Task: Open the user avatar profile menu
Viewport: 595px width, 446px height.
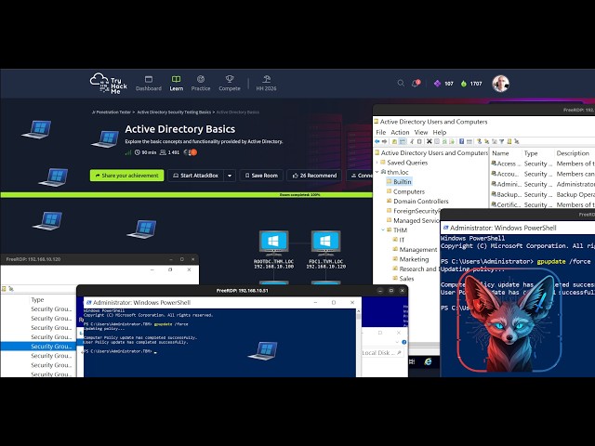Action: click(x=500, y=84)
